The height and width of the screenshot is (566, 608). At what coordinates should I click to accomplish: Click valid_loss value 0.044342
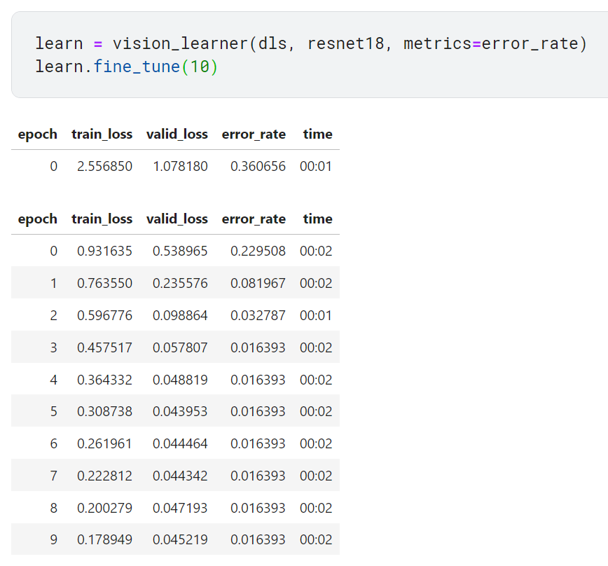pos(180,476)
